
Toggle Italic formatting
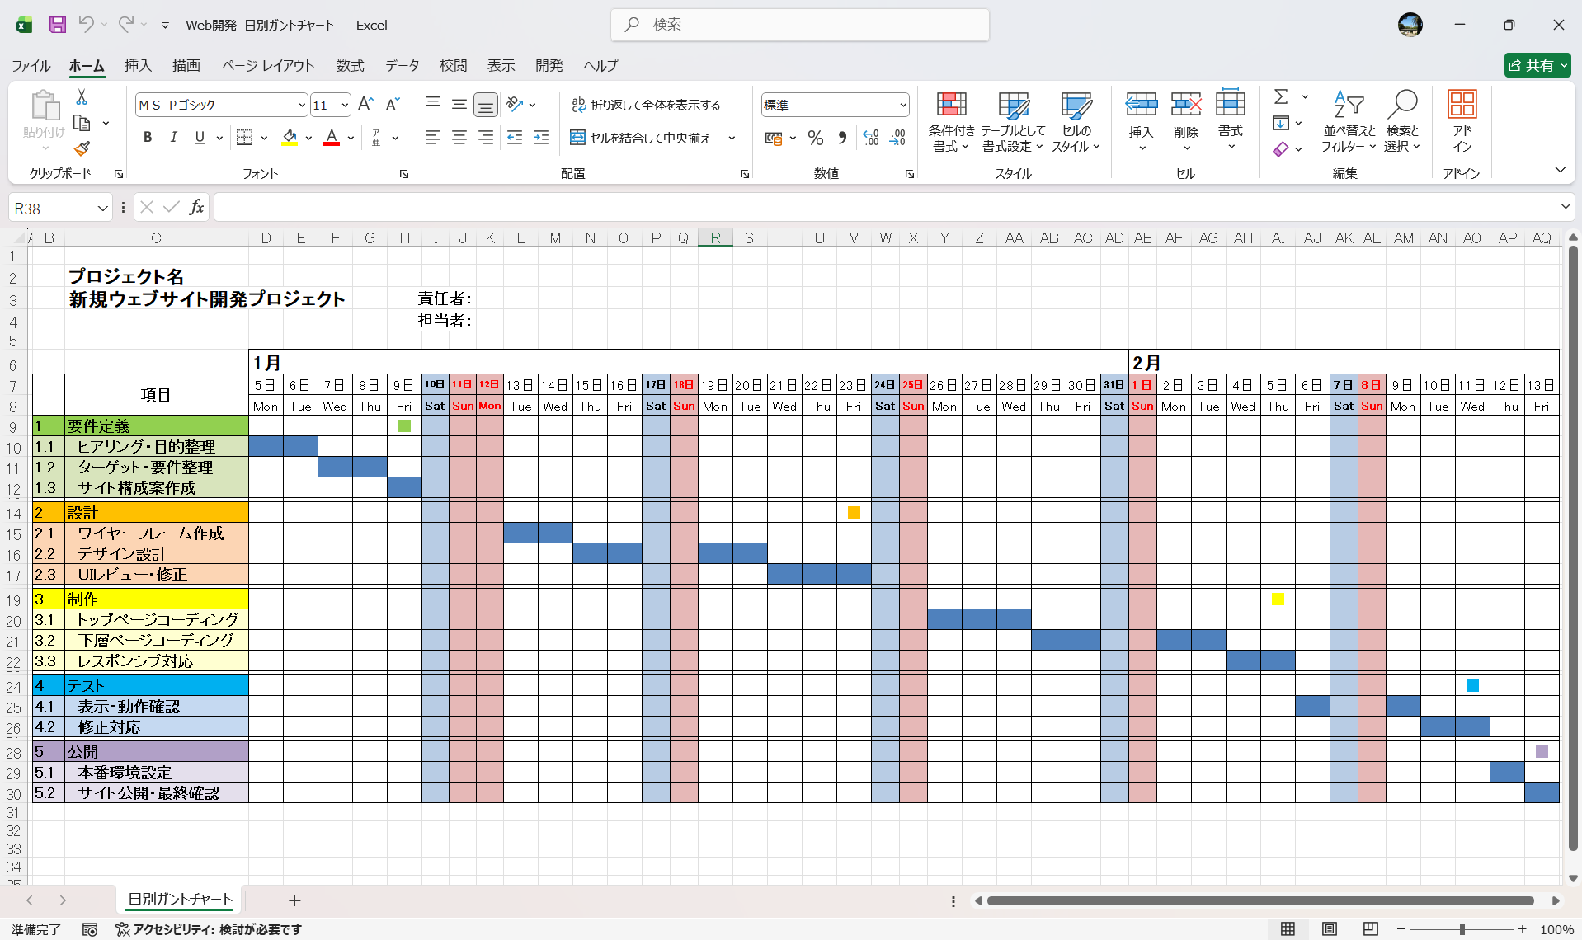[173, 138]
